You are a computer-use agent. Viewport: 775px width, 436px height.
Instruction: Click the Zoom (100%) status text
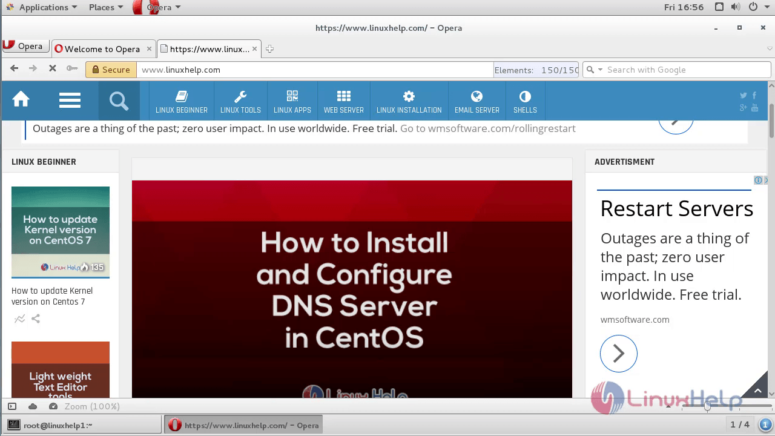click(x=93, y=406)
